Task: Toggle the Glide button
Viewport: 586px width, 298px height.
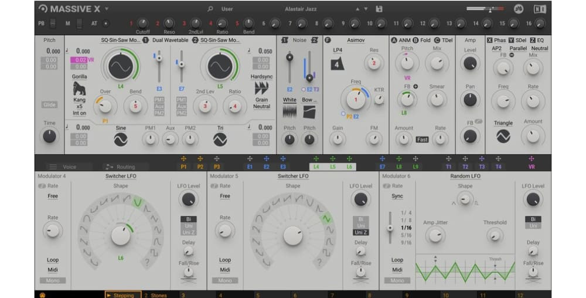Action: tap(50, 105)
